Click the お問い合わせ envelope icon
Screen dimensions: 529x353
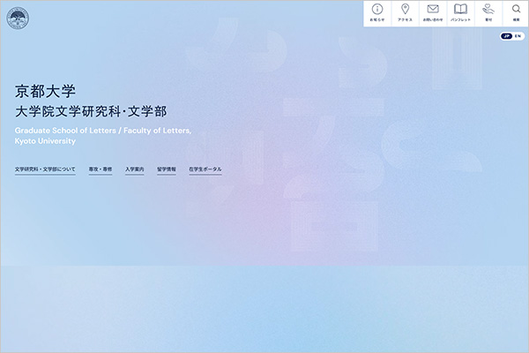[433, 10]
